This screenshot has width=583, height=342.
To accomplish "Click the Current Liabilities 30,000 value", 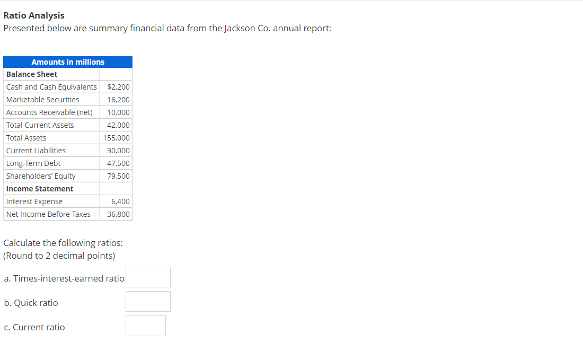I will (x=120, y=150).
